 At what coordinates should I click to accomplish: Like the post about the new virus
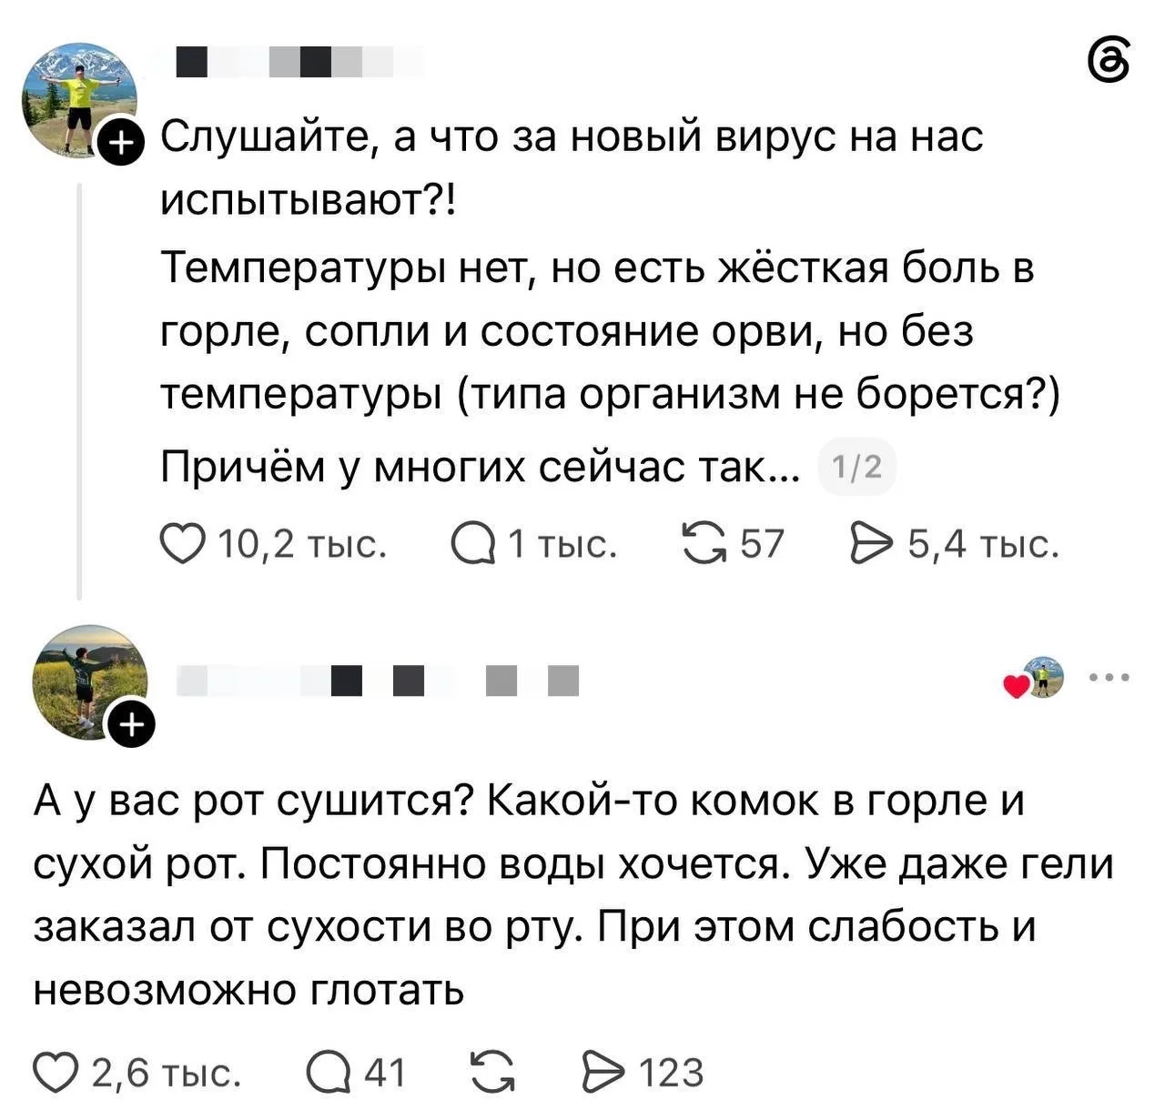click(x=181, y=544)
